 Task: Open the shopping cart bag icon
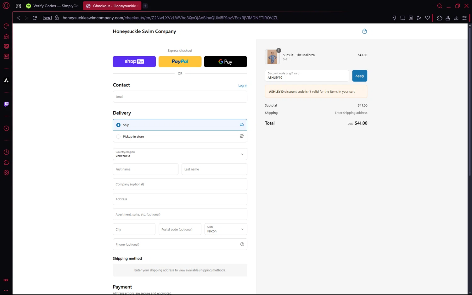[x=364, y=31]
